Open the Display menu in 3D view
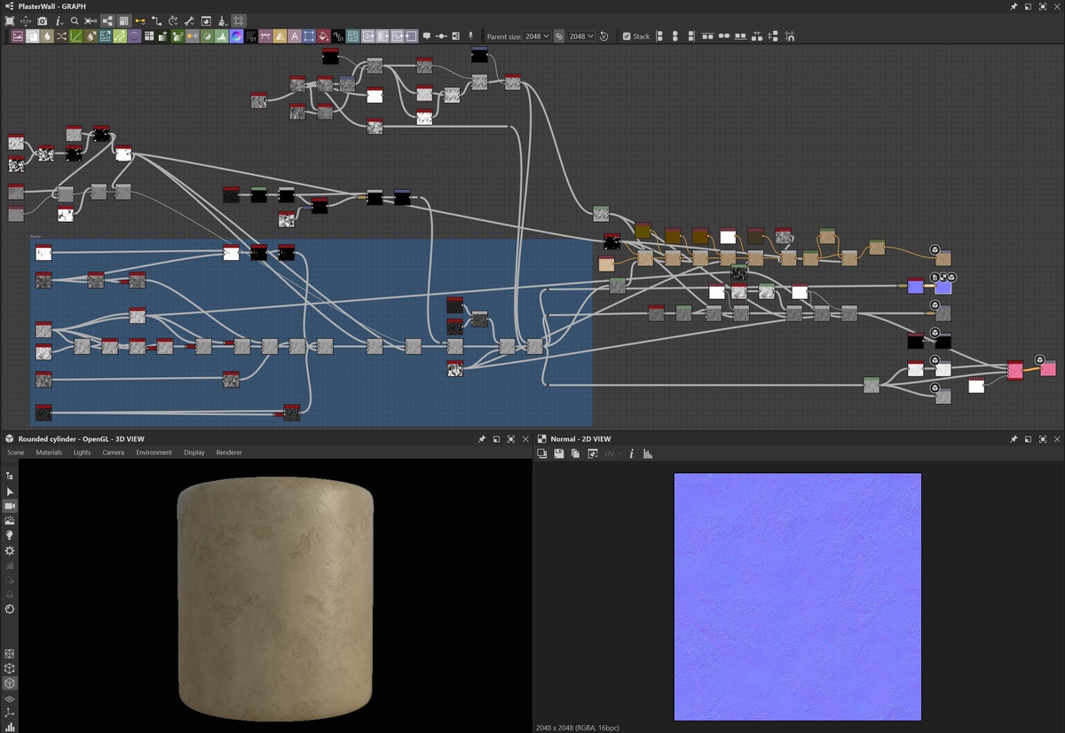 coord(194,453)
